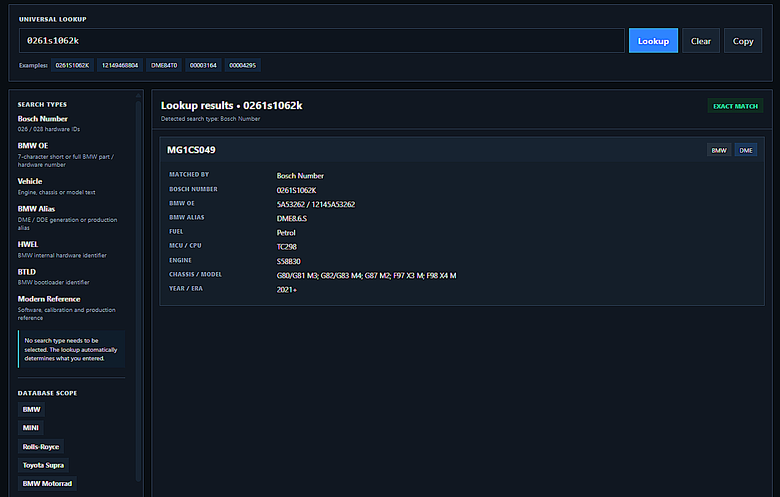Screen dimensions: 780x497
Task: Click the year value 2021+
Action: 287,290
